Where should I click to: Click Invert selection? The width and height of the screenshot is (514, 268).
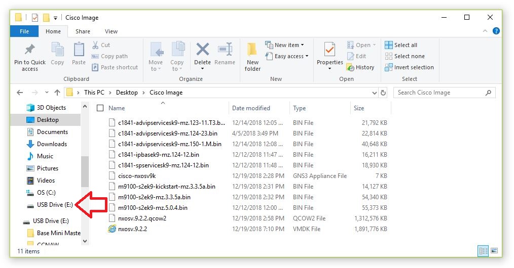coord(410,67)
